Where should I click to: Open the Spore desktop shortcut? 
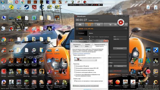pyautogui.click(x=49, y=61)
